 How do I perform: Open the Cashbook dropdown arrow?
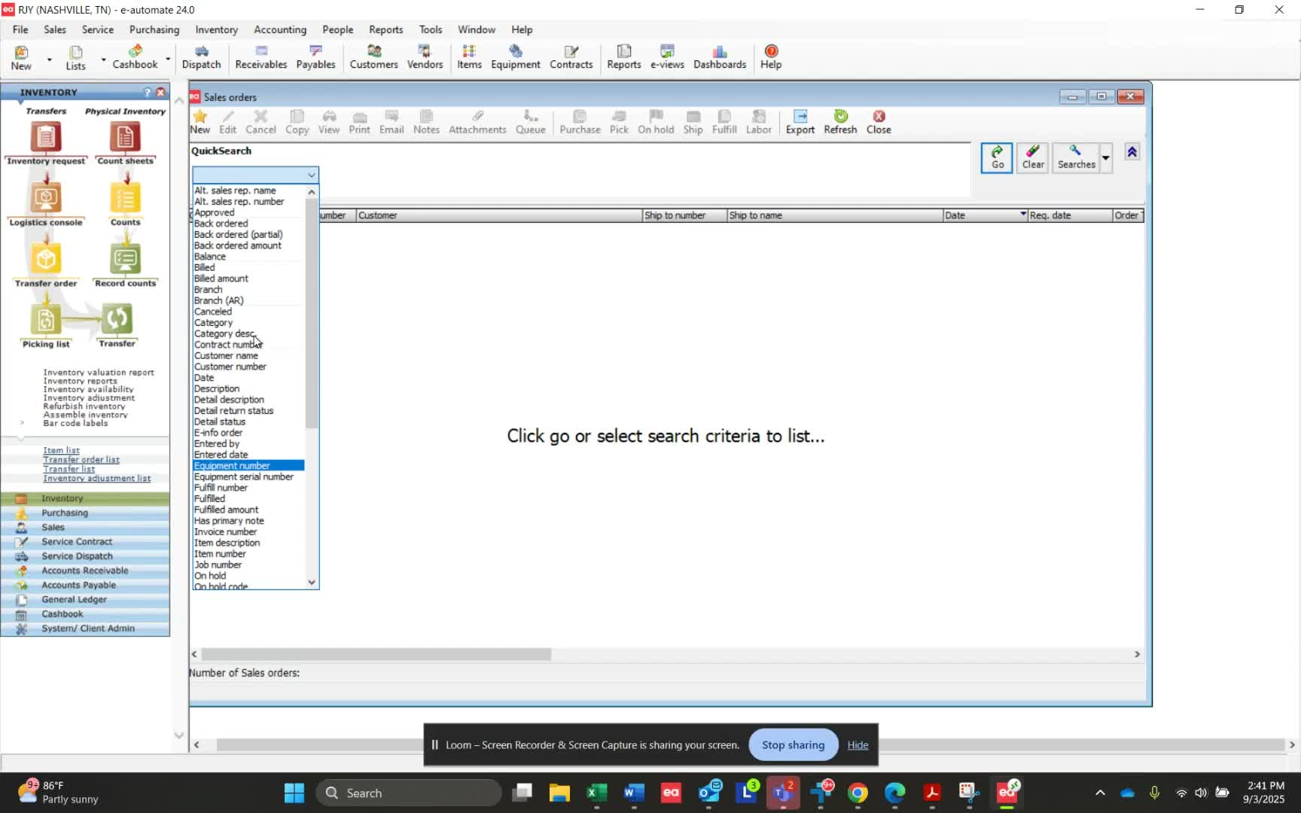tap(167, 59)
